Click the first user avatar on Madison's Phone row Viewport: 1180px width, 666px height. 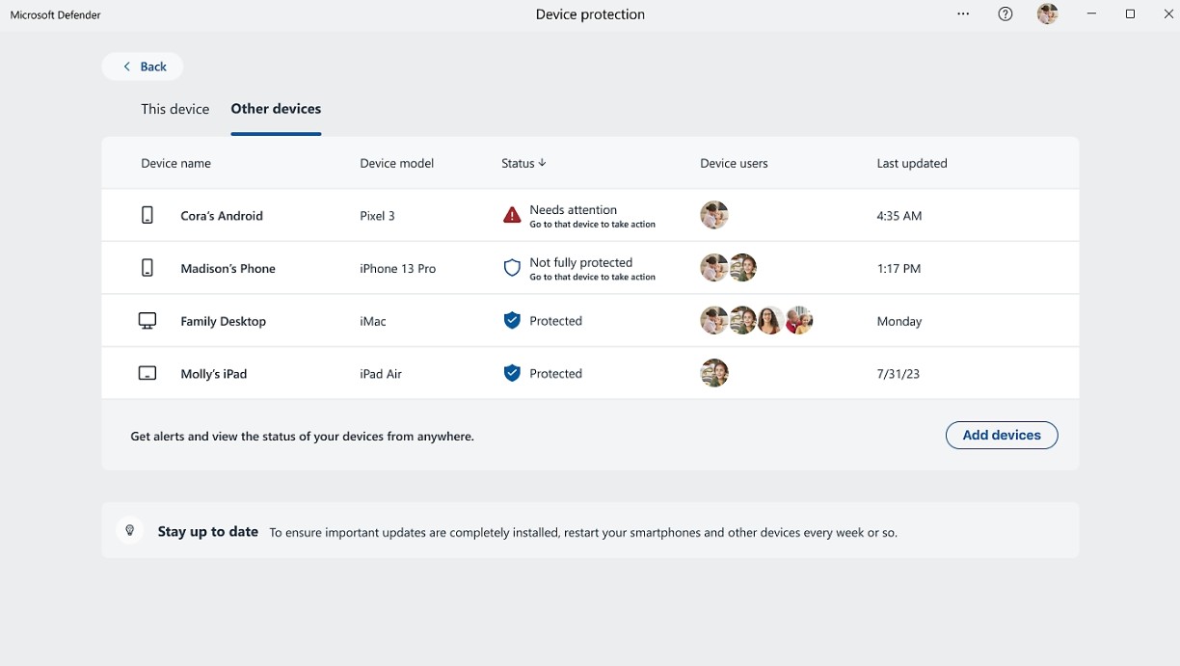point(714,268)
